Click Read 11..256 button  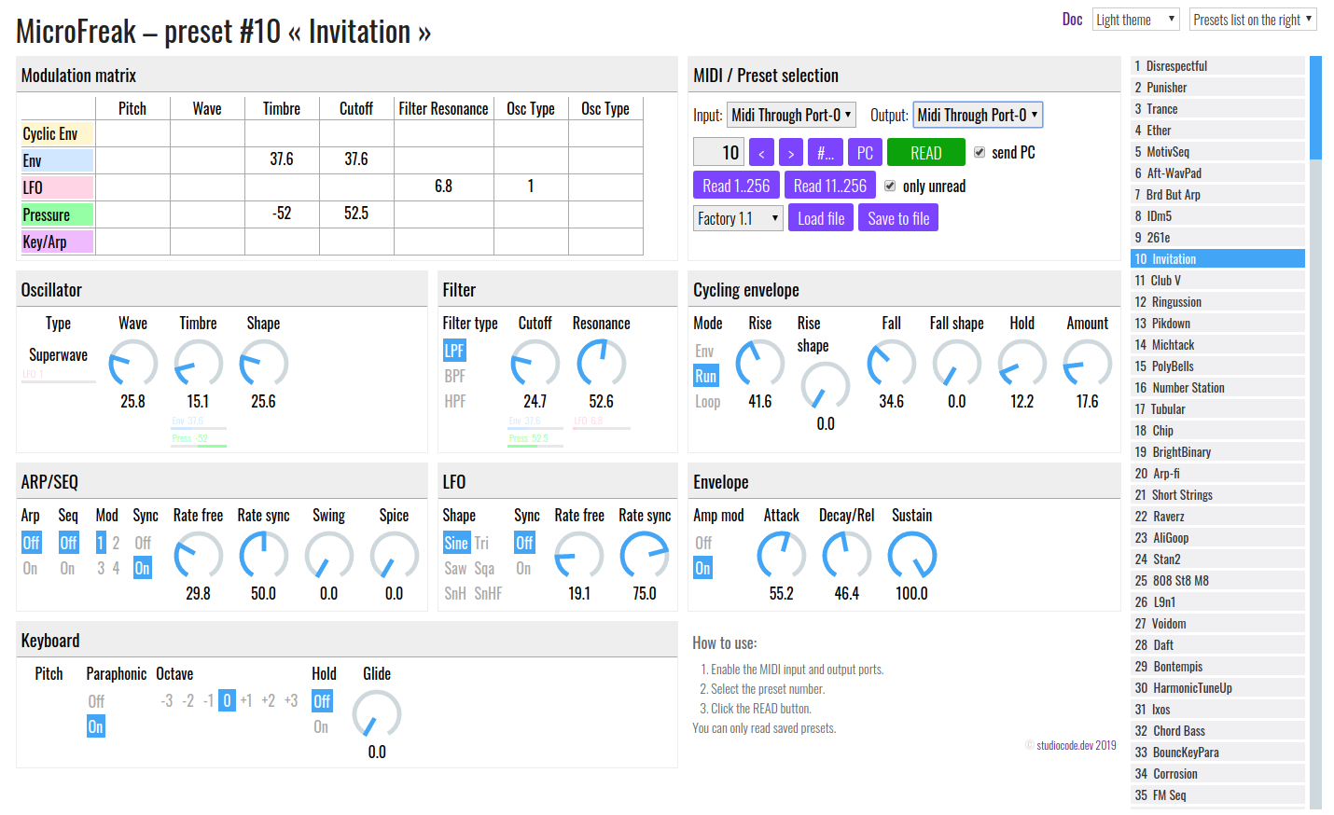click(x=829, y=186)
